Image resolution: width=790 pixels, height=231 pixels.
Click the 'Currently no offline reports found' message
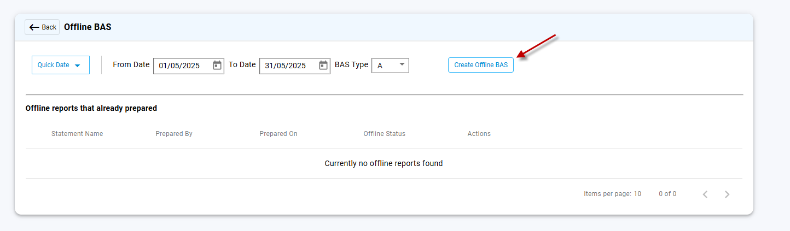pyautogui.click(x=384, y=163)
